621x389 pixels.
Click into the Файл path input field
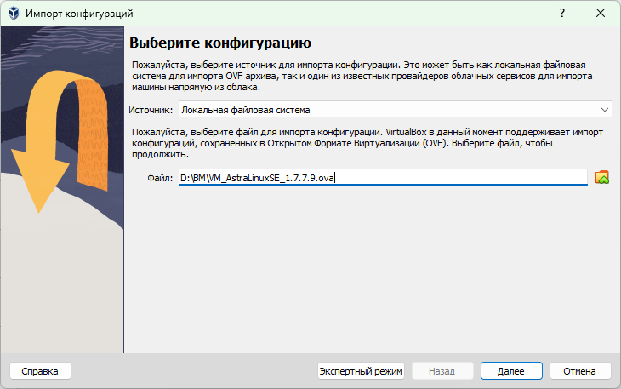(383, 177)
